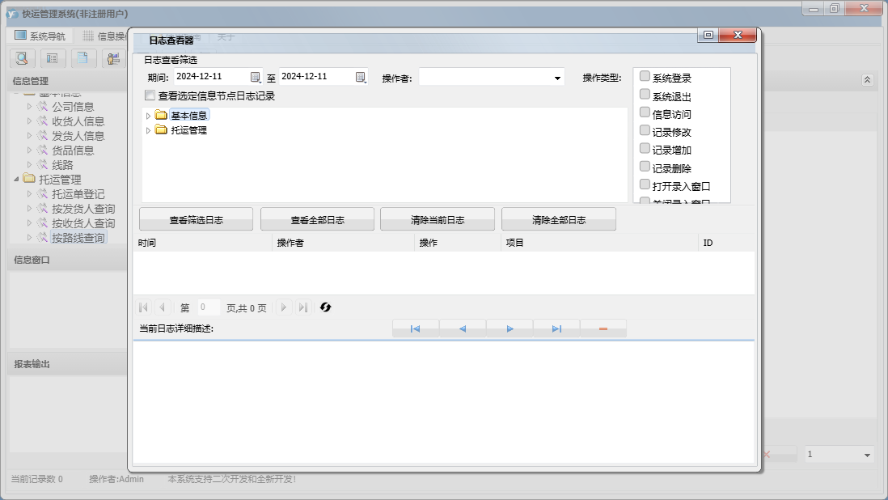Open the page number dropdown in main window

pos(867,455)
